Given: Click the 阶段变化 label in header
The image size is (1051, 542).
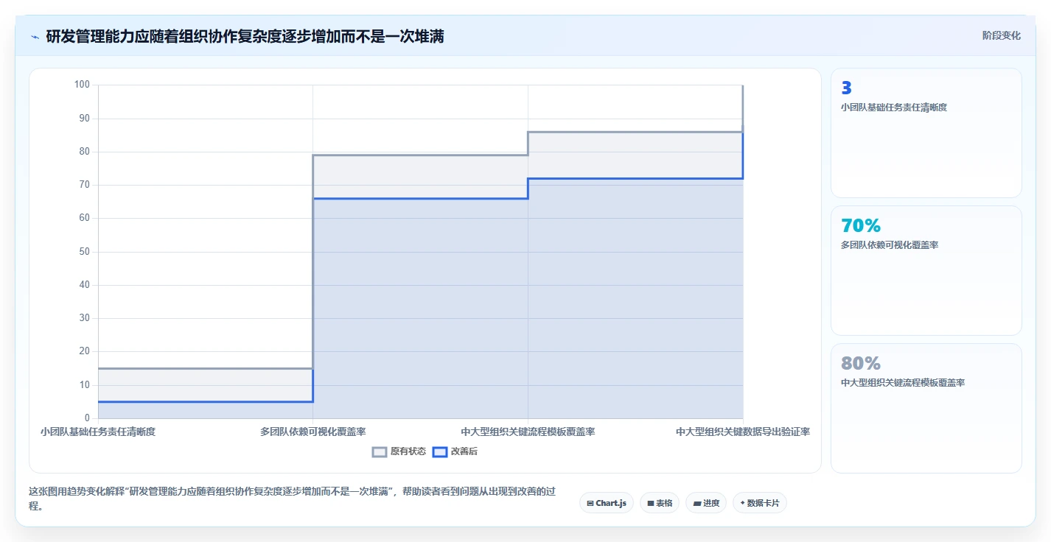Looking at the screenshot, I should (1002, 35).
